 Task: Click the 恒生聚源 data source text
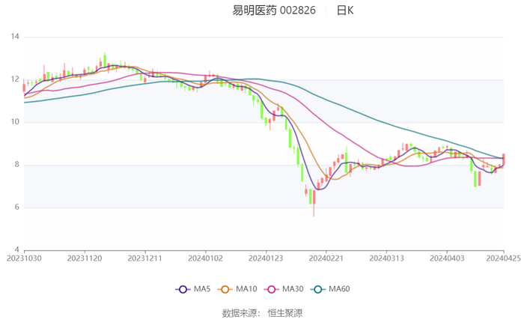[x=285, y=312]
